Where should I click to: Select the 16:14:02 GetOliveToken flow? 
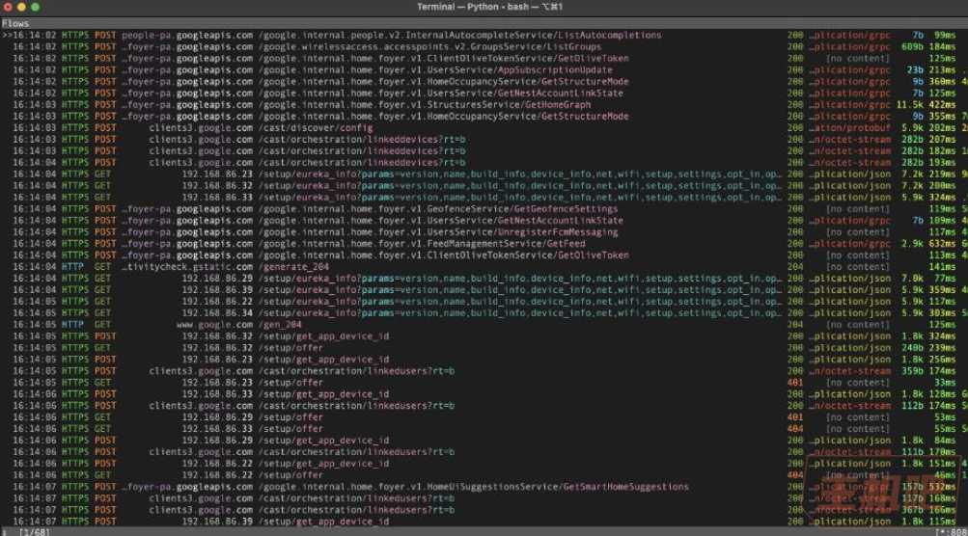484,59
